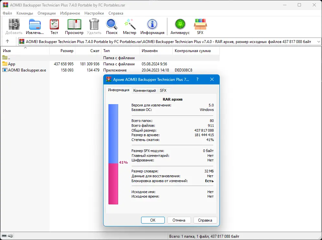Viewport: 322px width, 240px height.
Task: Close the archive information dialog
Action: [212, 79]
